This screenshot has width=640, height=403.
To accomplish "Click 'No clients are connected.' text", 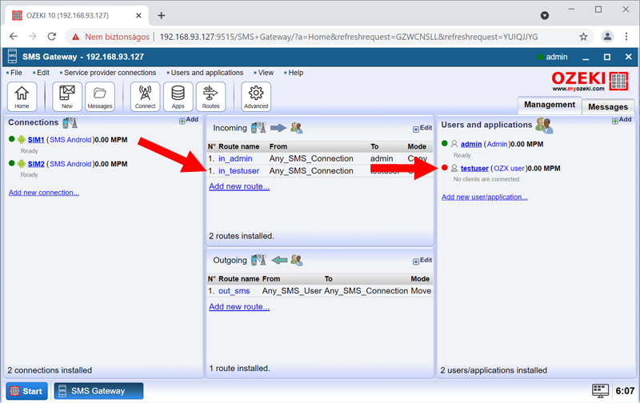I will tap(487, 179).
